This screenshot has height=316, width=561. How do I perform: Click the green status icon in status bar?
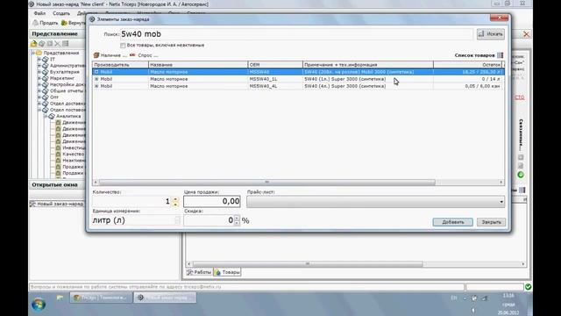coord(528,287)
